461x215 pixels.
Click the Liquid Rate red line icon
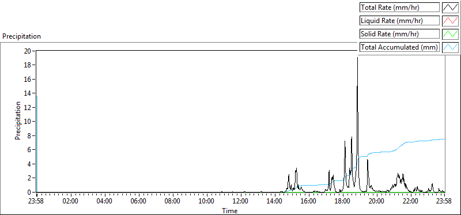click(x=450, y=21)
